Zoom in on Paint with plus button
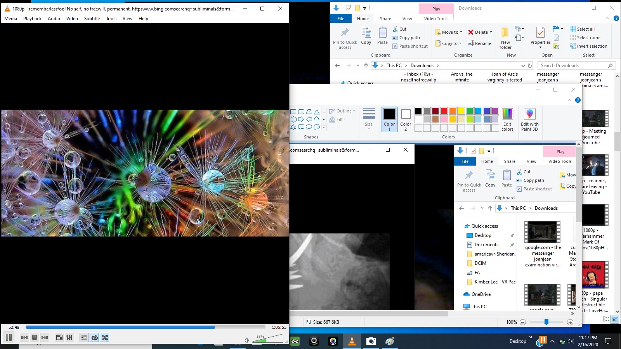Viewport: 621px width, 349px height. tap(570, 322)
